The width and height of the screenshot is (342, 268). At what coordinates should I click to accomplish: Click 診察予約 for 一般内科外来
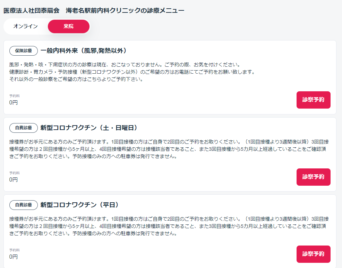313,100
